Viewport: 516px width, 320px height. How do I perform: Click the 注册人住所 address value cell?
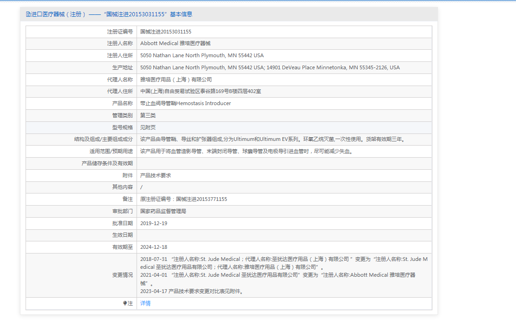pos(202,55)
